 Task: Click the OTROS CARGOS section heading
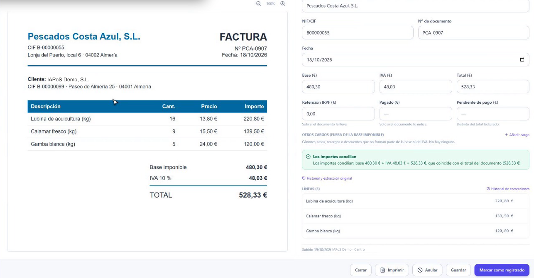pos(343,135)
